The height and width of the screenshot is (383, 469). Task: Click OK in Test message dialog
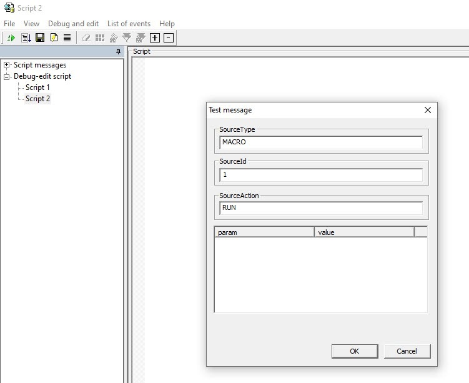[x=355, y=351]
